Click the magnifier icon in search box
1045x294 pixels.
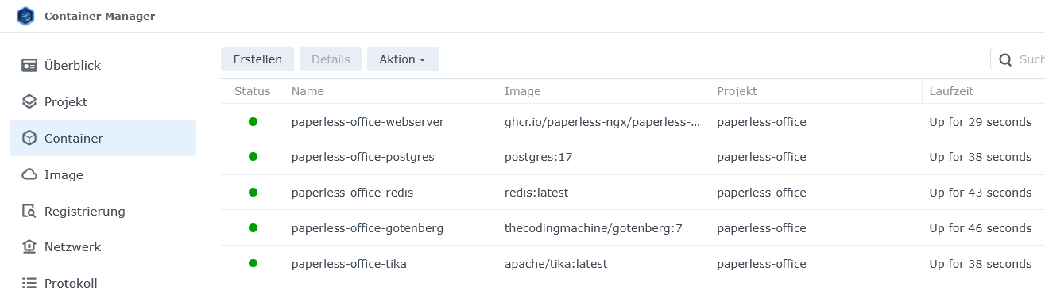(x=1005, y=59)
